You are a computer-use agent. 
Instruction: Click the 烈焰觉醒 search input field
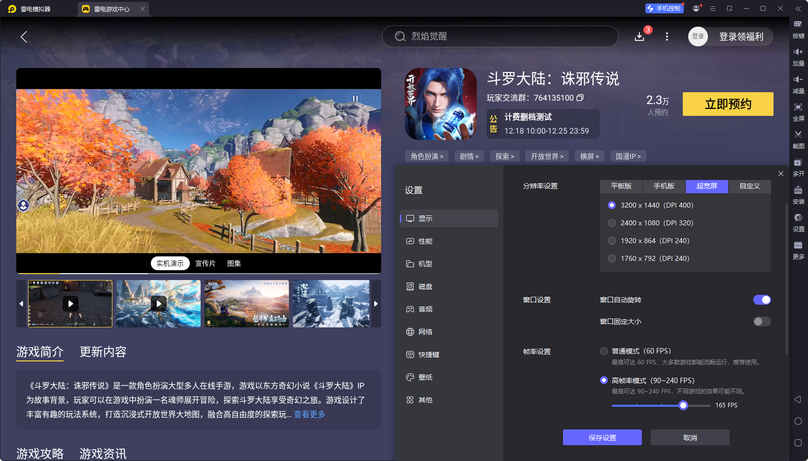499,36
